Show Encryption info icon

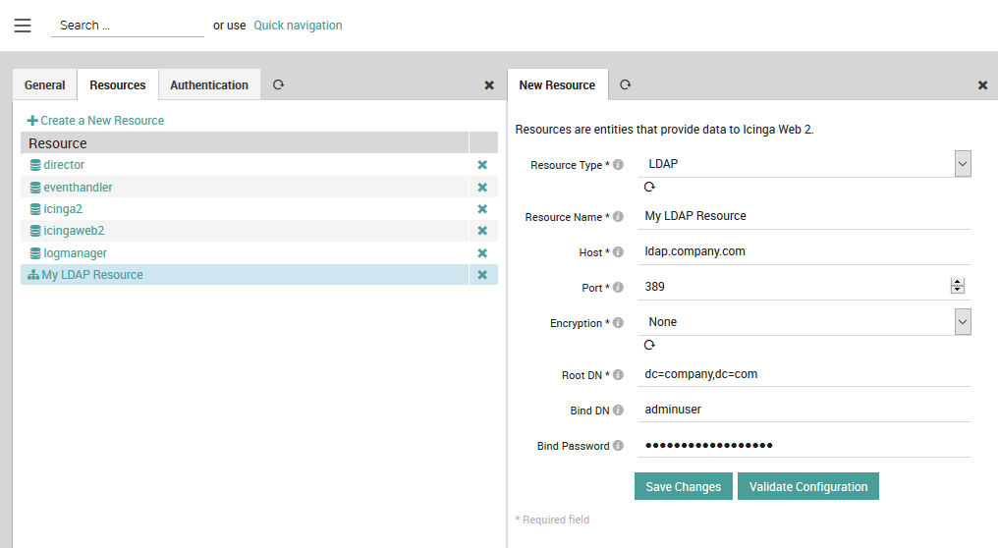[x=618, y=323]
